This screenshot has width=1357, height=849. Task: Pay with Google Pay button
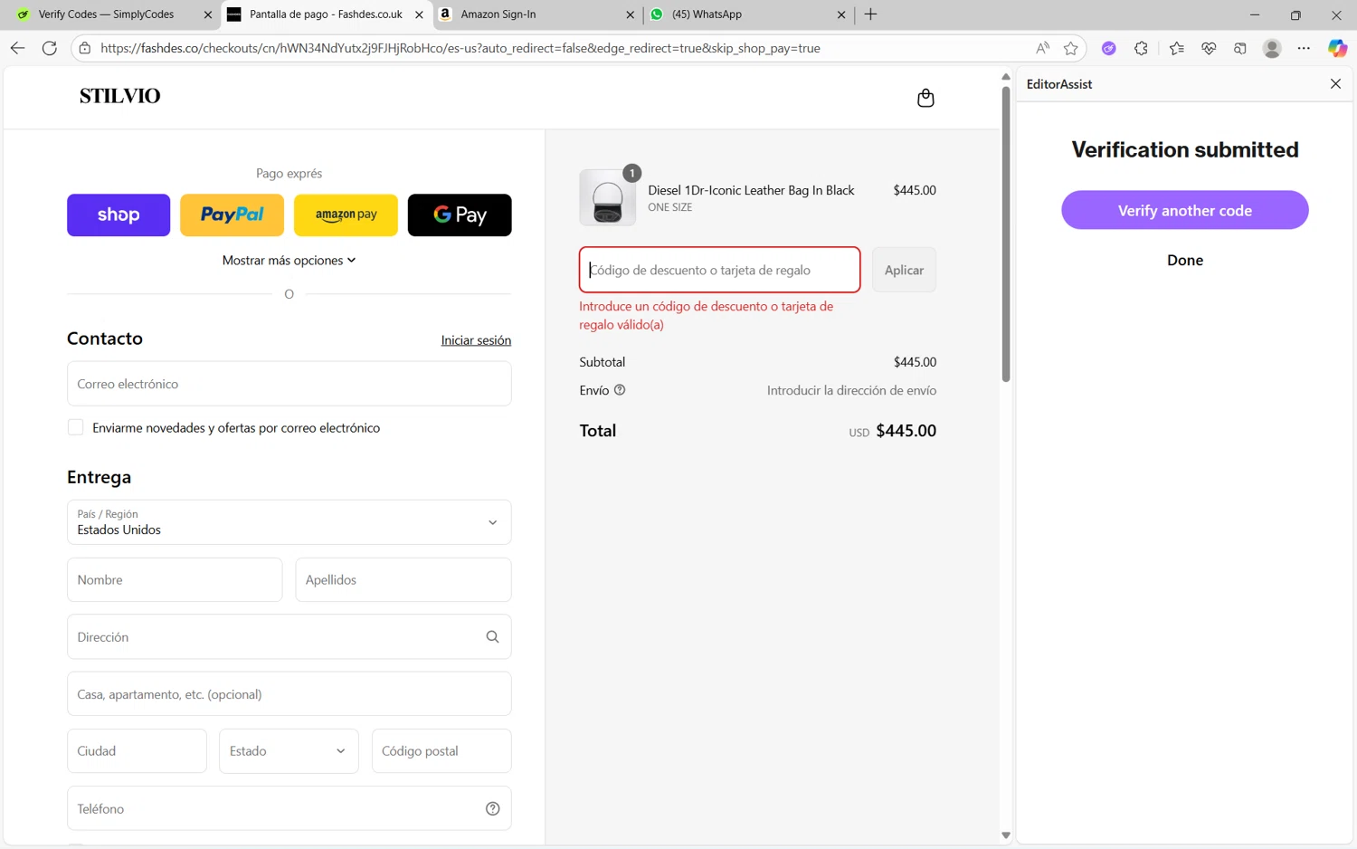point(460,215)
